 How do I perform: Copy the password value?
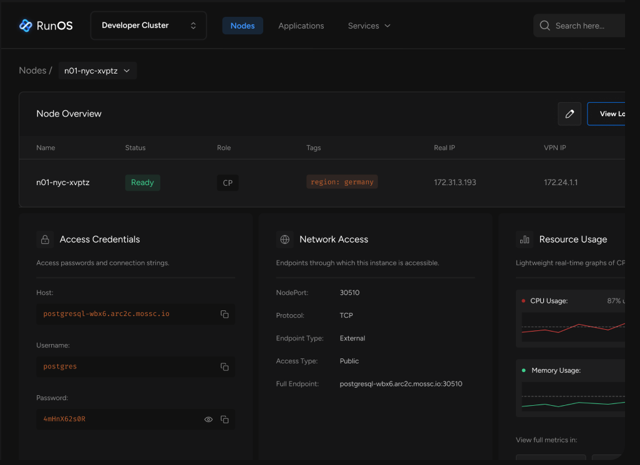coord(225,419)
